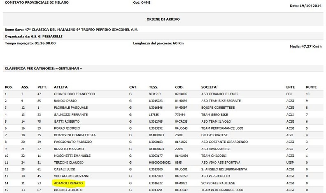
Task: Select athlete GATTI ROBERTO
Action: point(67,121)
